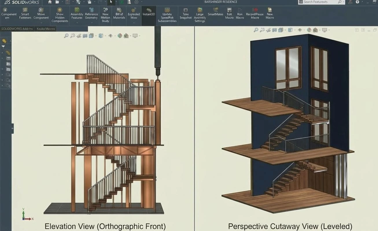This screenshot has width=378, height=231.
Task: Switch to the Keuka Macros tab
Action: pyautogui.click(x=46, y=29)
